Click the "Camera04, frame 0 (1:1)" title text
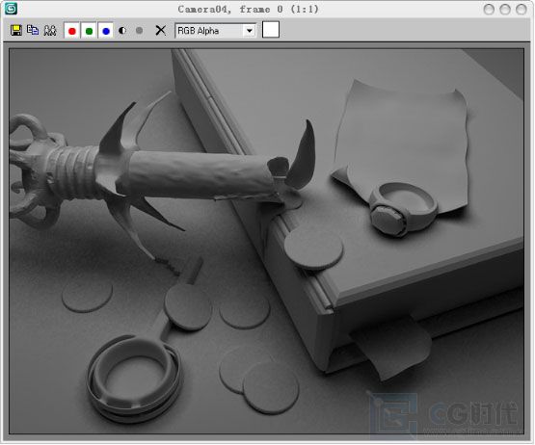 pyautogui.click(x=248, y=10)
